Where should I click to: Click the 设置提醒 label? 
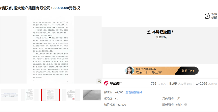click(x=214, y=16)
